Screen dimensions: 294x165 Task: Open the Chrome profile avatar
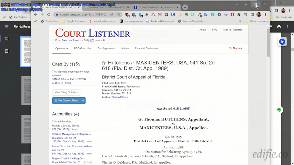pyautogui.click(x=259, y=14)
